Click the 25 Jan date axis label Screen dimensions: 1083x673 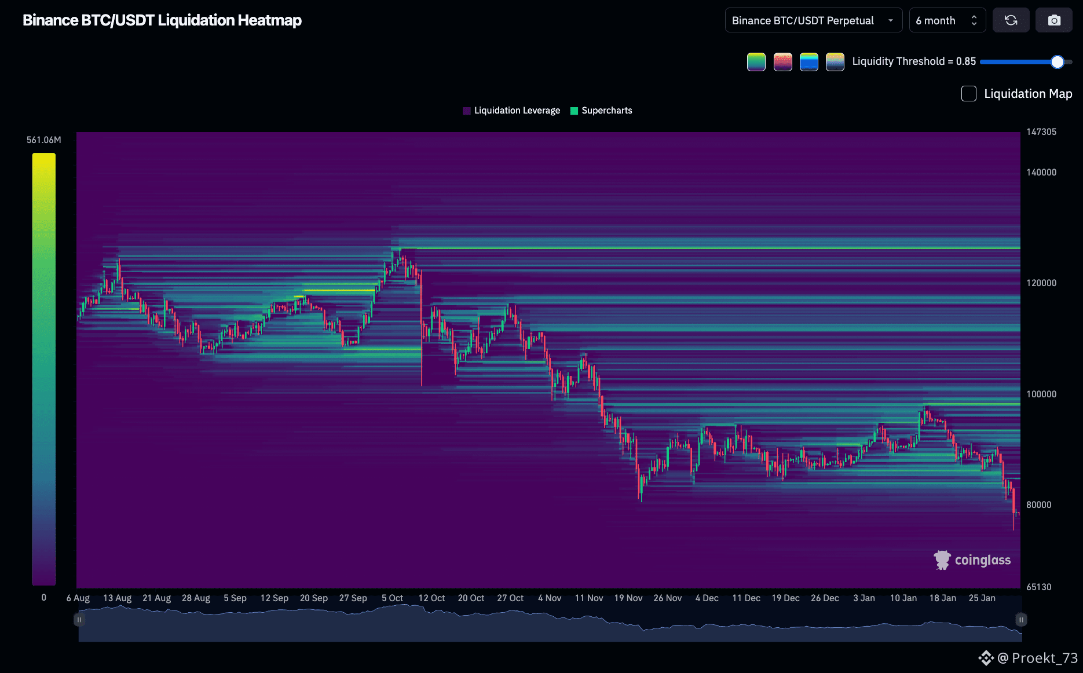coord(982,598)
